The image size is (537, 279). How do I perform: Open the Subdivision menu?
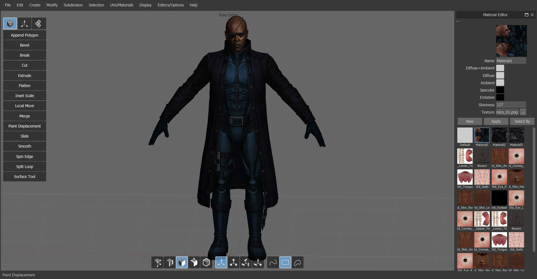[x=73, y=5]
